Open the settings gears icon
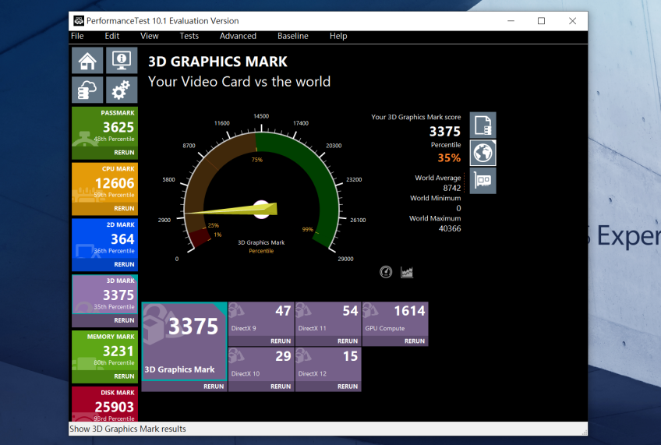 (122, 90)
